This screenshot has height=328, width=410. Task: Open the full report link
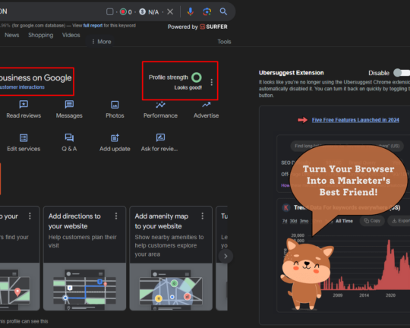coord(93,25)
